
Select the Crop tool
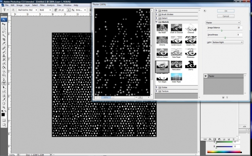click(x=4, y=39)
